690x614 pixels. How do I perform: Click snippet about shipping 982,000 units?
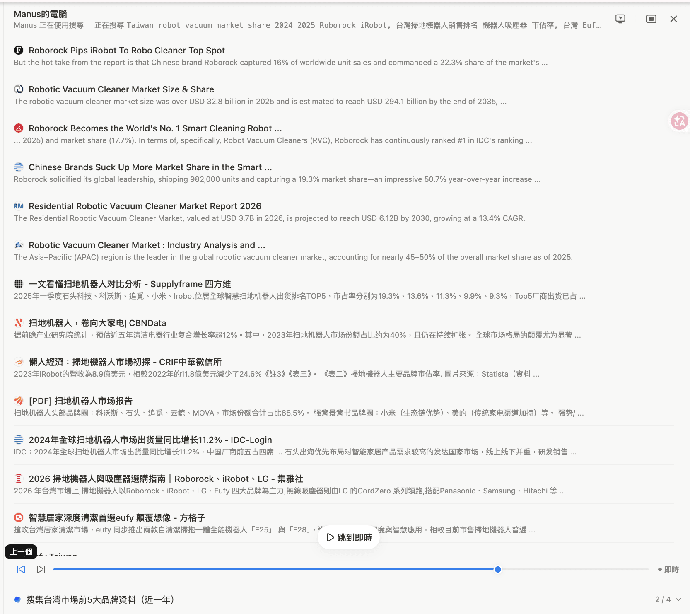click(277, 179)
